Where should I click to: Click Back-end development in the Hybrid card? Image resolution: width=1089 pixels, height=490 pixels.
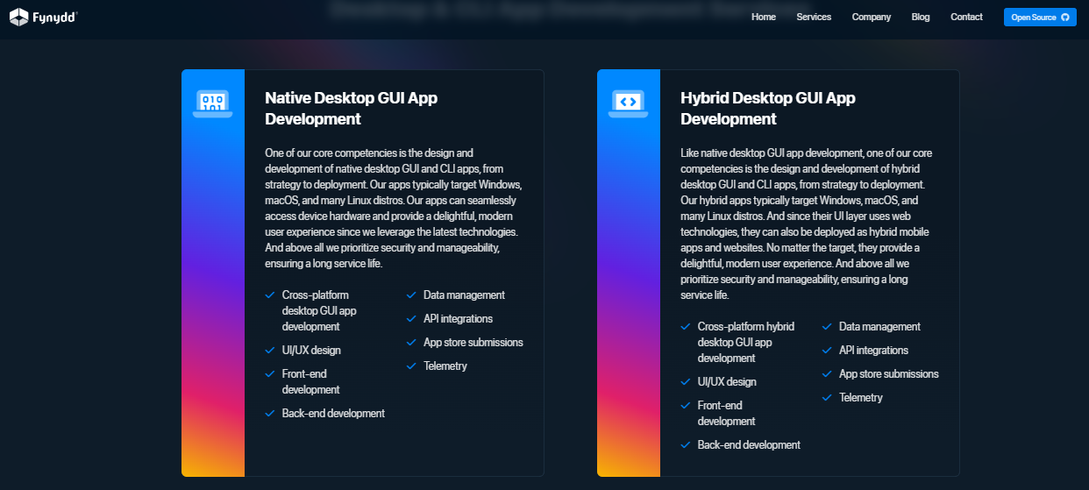(x=749, y=445)
